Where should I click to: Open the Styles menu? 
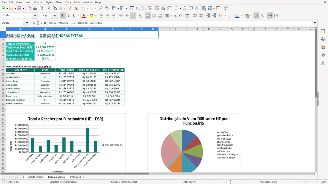49,2
